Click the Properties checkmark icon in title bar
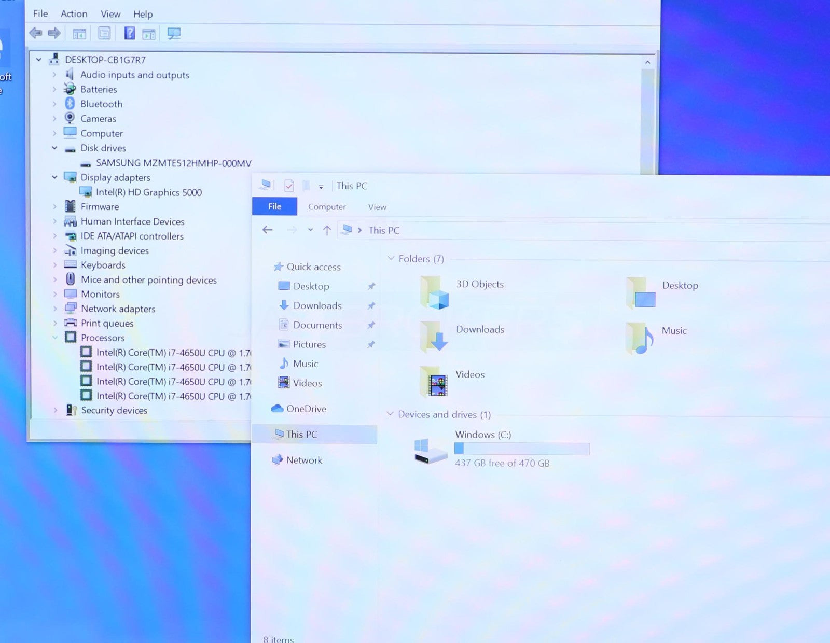Image resolution: width=830 pixels, height=643 pixels. click(x=289, y=186)
